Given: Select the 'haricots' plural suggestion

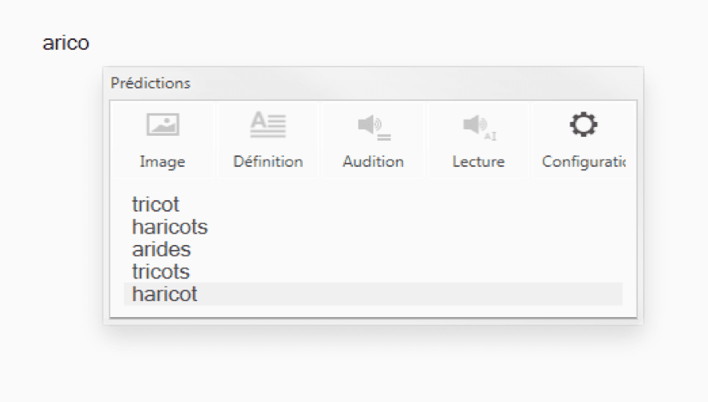Looking at the screenshot, I should click(x=169, y=227).
